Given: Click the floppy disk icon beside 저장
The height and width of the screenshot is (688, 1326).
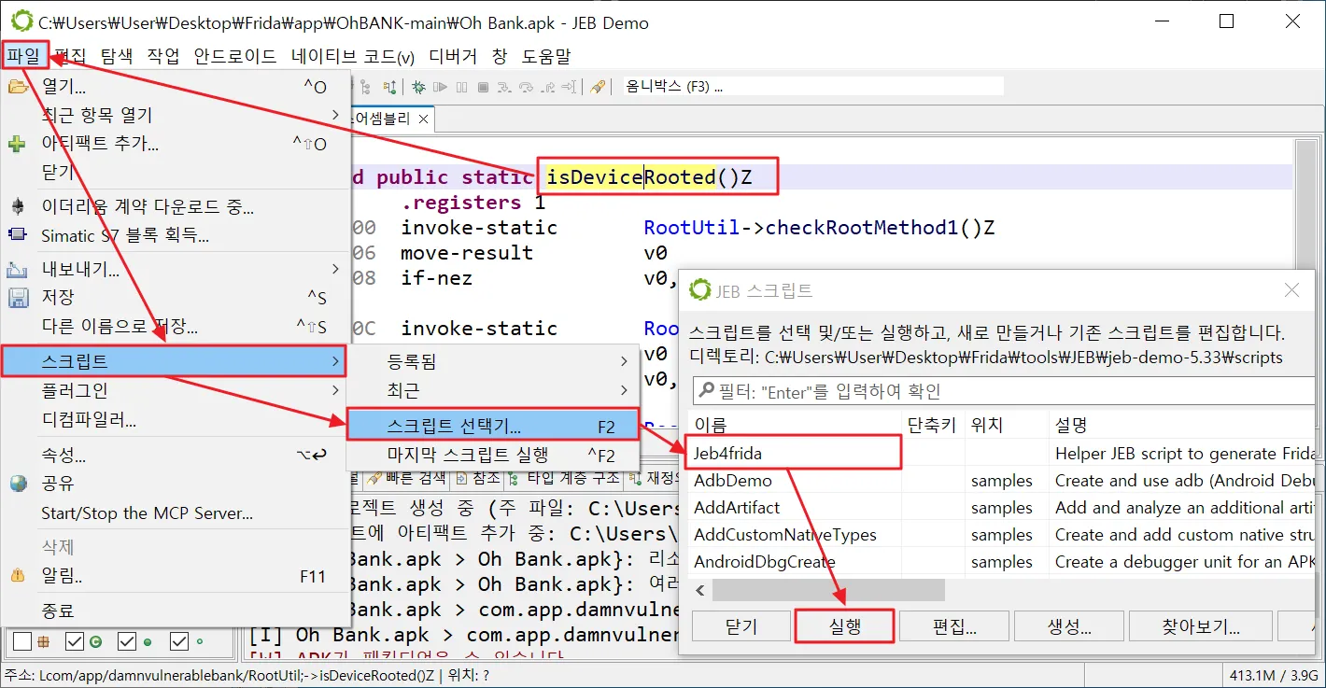Looking at the screenshot, I should point(18,298).
